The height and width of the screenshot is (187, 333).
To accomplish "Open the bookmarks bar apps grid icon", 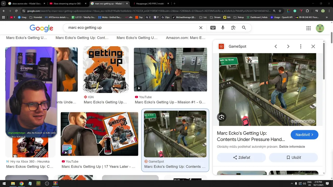I will (x=3, y=17).
